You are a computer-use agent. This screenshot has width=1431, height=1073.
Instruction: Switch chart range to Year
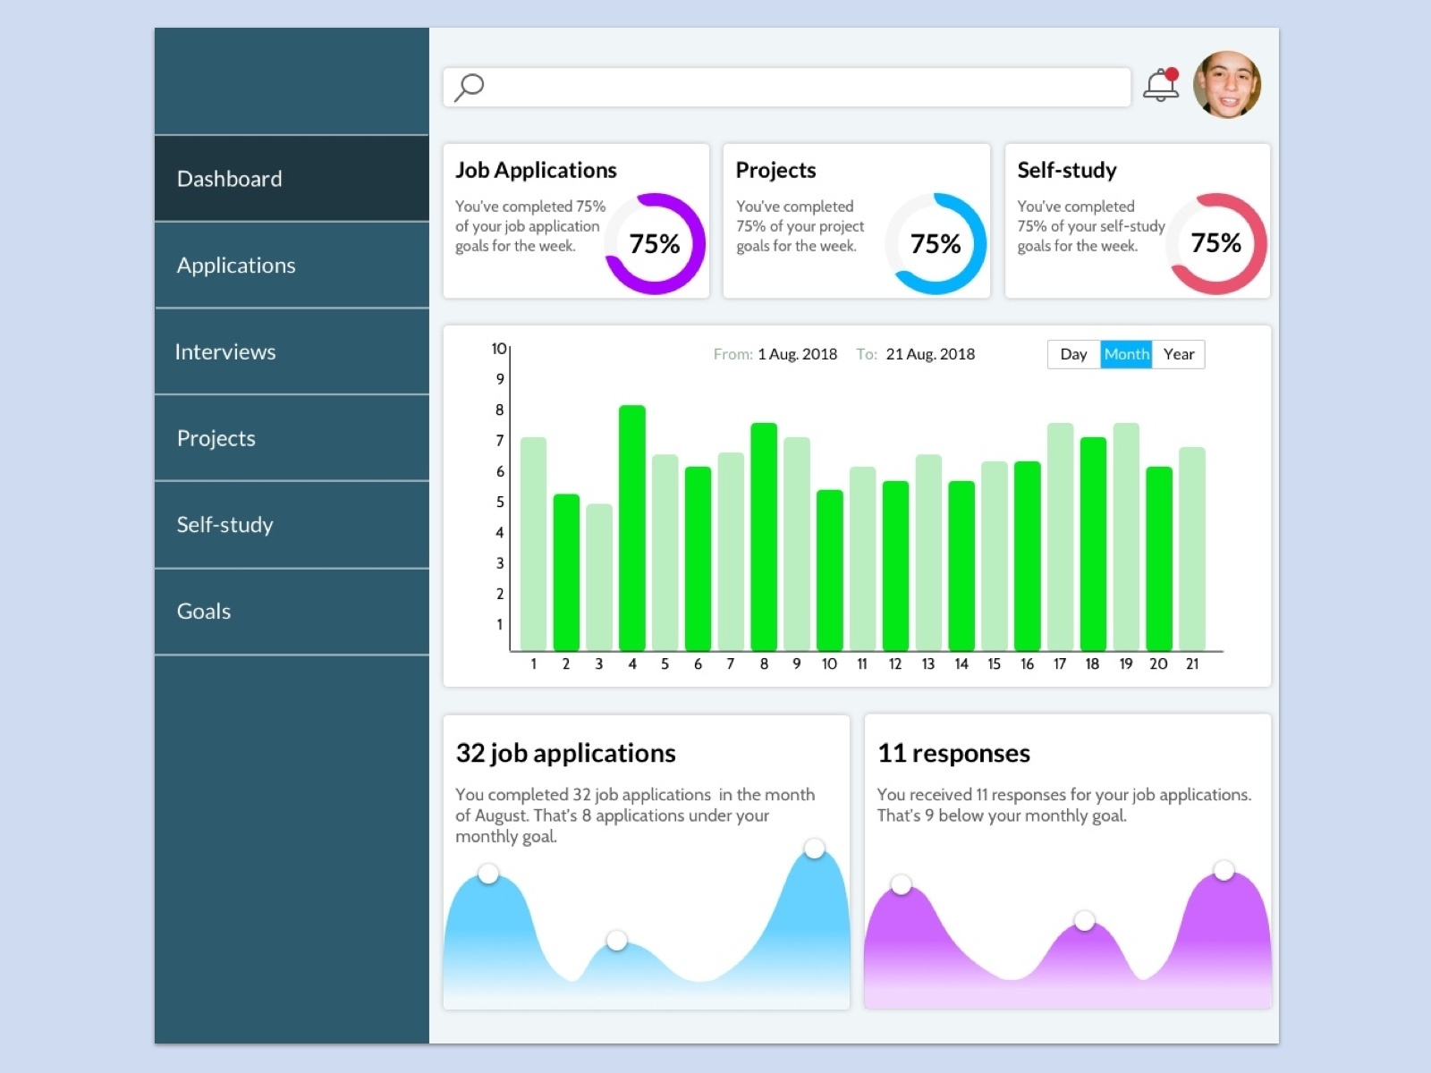pyautogui.click(x=1179, y=354)
